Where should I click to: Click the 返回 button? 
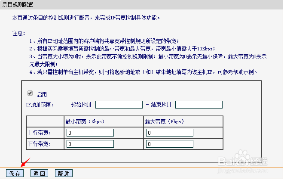pyautogui.click(x=39, y=173)
